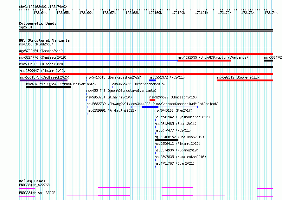The image size is (282, 200).
Task: Click the Cytogenetic Bands track heading
Action: 38,23
